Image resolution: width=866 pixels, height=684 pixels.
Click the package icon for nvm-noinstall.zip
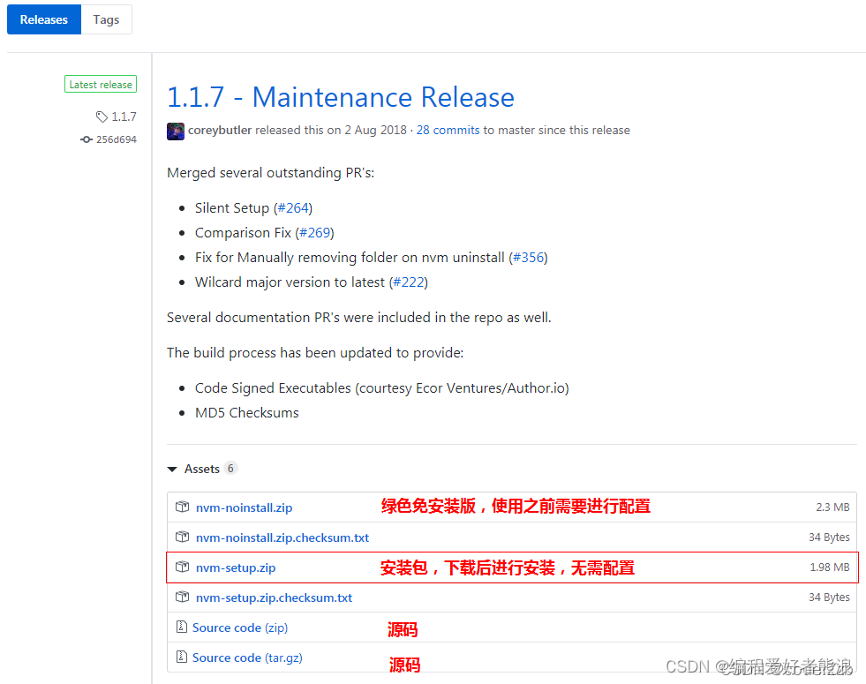coord(182,507)
